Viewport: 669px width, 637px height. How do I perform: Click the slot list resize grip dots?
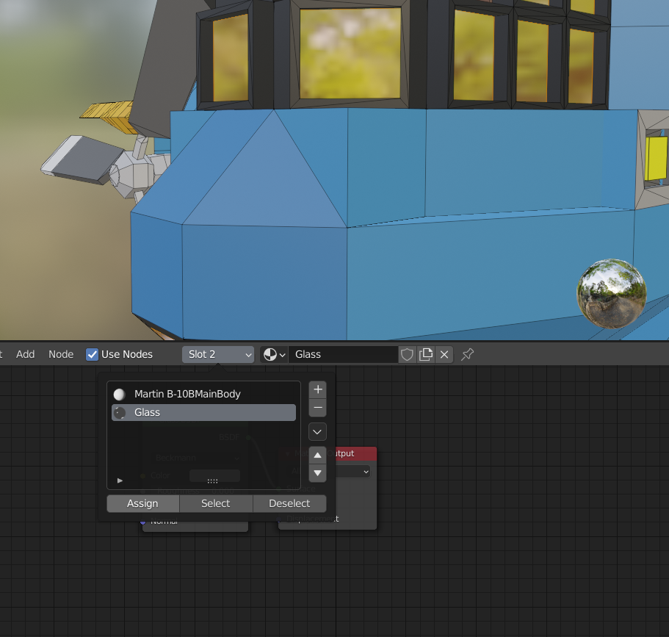tap(212, 481)
